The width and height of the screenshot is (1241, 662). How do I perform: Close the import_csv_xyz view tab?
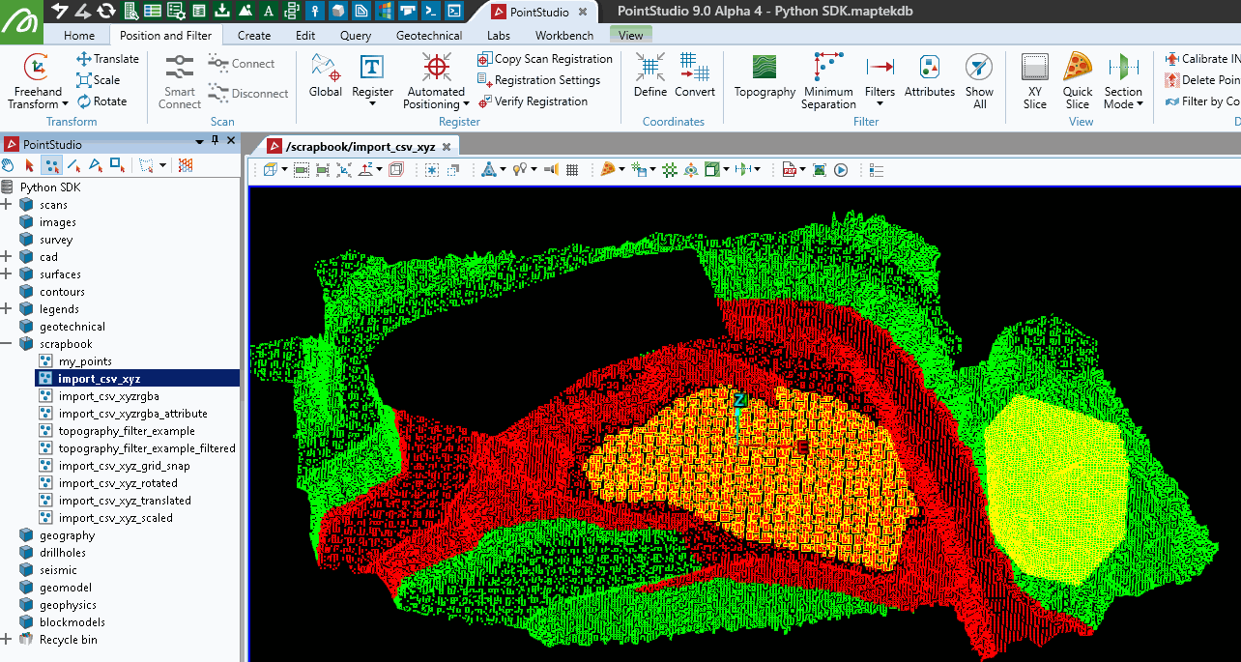pos(447,147)
